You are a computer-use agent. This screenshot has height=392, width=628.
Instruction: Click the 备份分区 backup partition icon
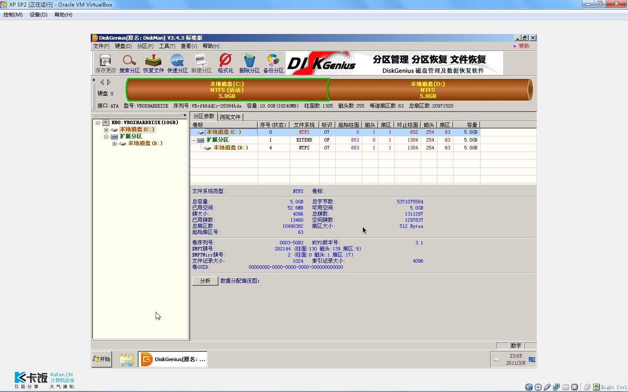(273, 63)
